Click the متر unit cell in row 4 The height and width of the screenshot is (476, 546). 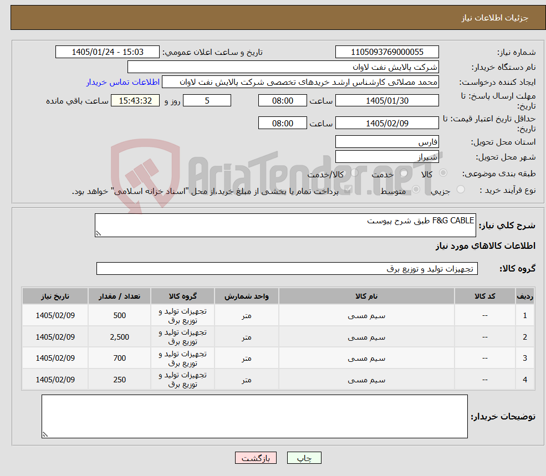point(246,380)
